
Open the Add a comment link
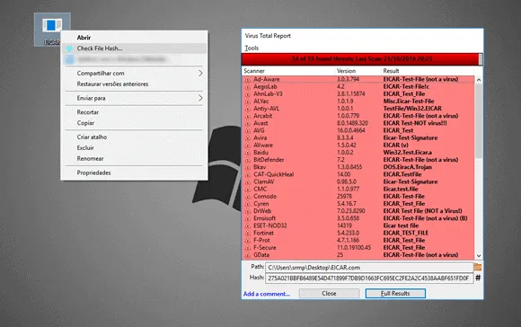pos(267,294)
